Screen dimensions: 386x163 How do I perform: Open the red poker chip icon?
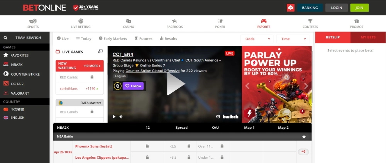coord(291,8)
